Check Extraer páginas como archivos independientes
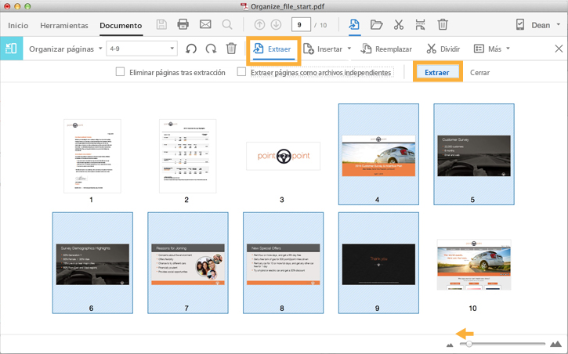This screenshot has height=354, width=568. [x=241, y=72]
